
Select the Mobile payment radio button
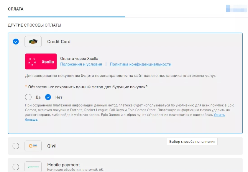pos(16,167)
